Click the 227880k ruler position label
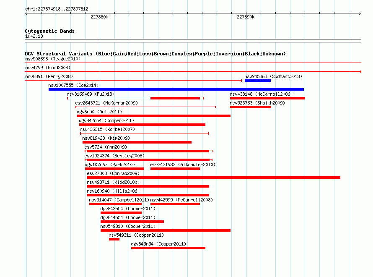The width and height of the screenshot is (373, 277). click(99, 17)
